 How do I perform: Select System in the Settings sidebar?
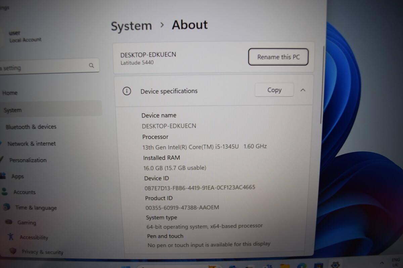(50, 110)
